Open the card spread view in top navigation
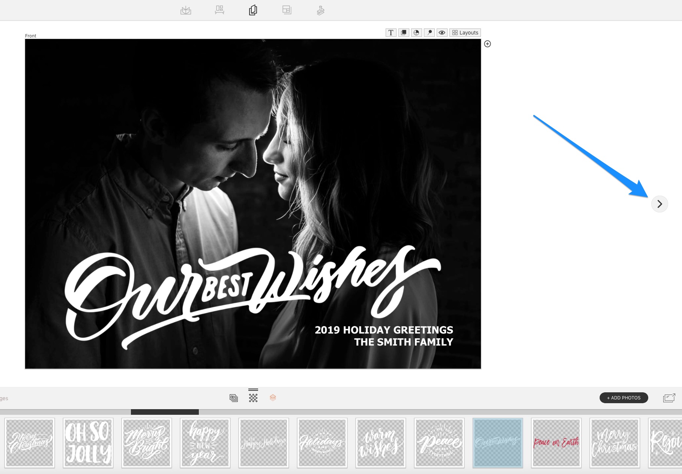682x474 pixels. (x=253, y=10)
